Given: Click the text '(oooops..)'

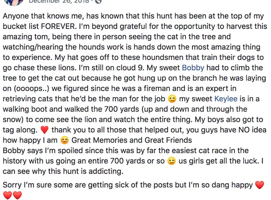Looking at the screenshot, I should pyautogui.click(x=32, y=89).
